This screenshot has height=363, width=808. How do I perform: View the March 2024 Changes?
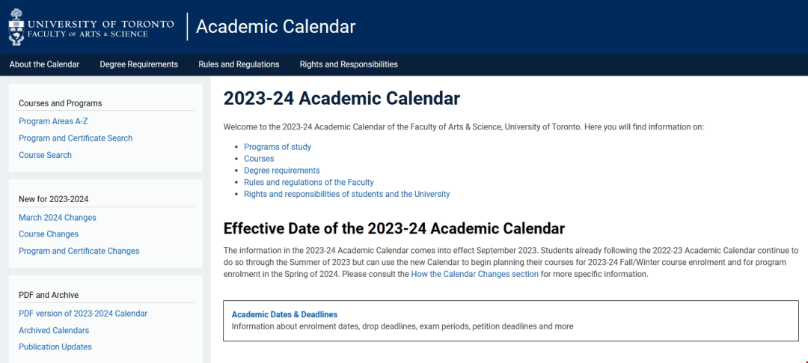click(58, 218)
